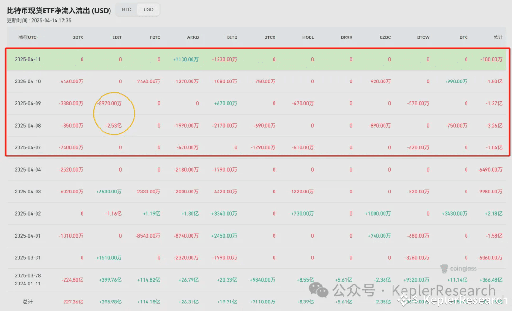Click the -9980.00万 total on 2025-04-03
The image size is (512, 311).
(x=490, y=192)
